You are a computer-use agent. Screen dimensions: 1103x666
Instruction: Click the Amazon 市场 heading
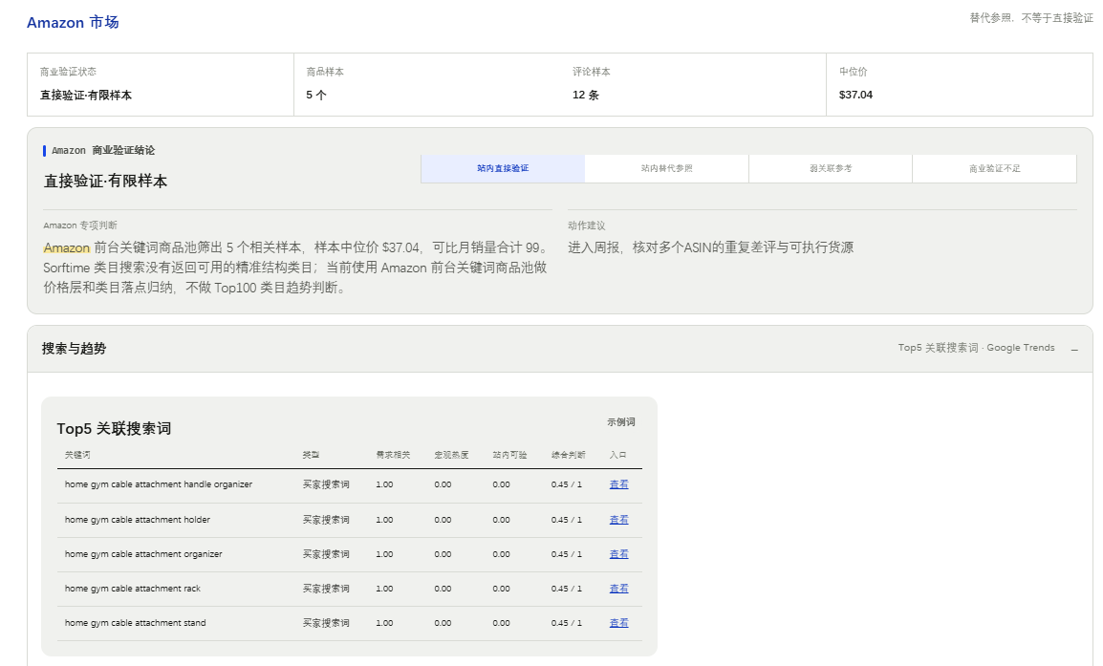tap(73, 23)
